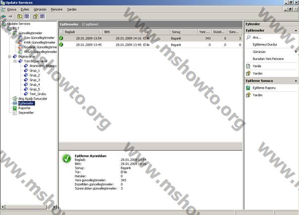Viewport: 299px width, 215px height.
Task: Click the 343 new updates cell
Action: click(x=208, y=38)
